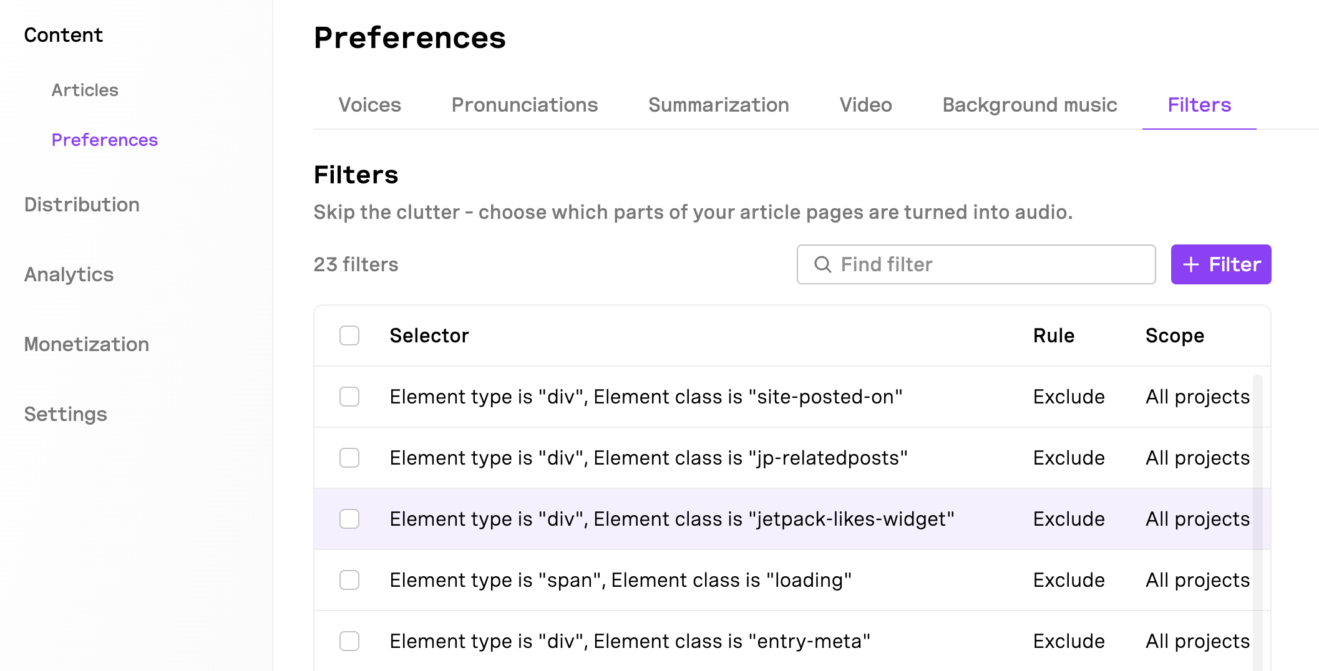Open the Pronunciations tab
This screenshot has height=671, width=1319.
click(x=525, y=105)
